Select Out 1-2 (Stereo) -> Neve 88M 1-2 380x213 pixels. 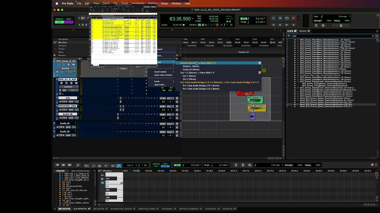[x=197, y=73]
